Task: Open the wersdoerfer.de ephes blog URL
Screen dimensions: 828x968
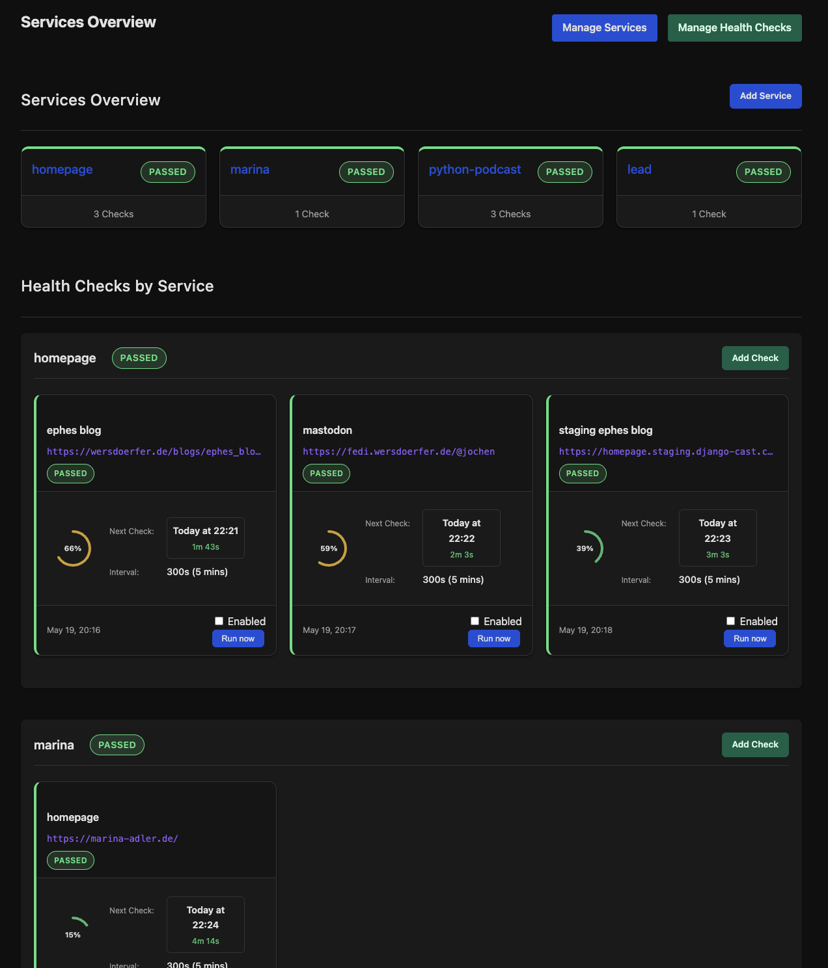Action: 154,451
